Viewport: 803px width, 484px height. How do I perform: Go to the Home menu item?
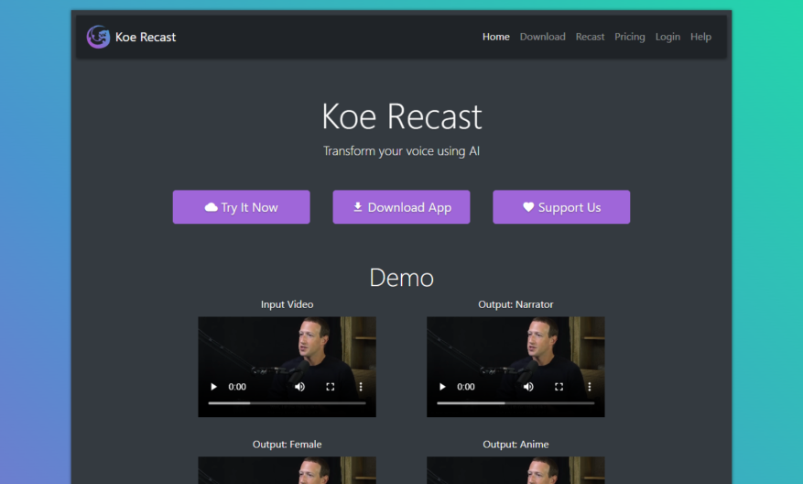495,37
